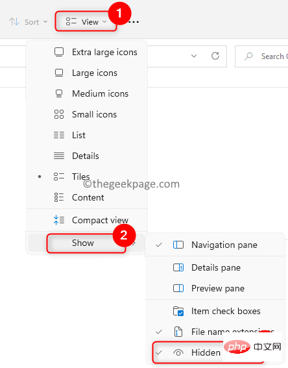Viewport: 288px width, 368px height.
Task: Select Medium icons view
Action: (86, 93)
